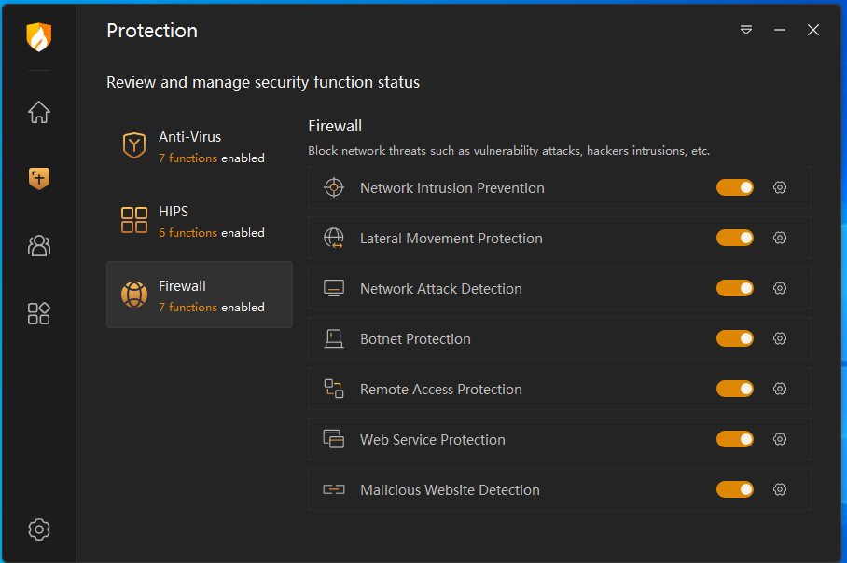This screenshot has height=563, width=847.
Task: Open the security tools grid icon
Action: point(38,313)
